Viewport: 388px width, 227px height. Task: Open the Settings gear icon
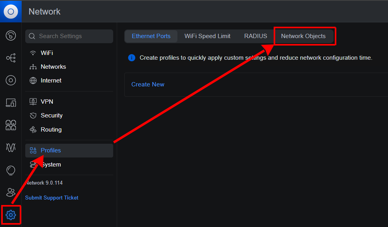(11, 215)
